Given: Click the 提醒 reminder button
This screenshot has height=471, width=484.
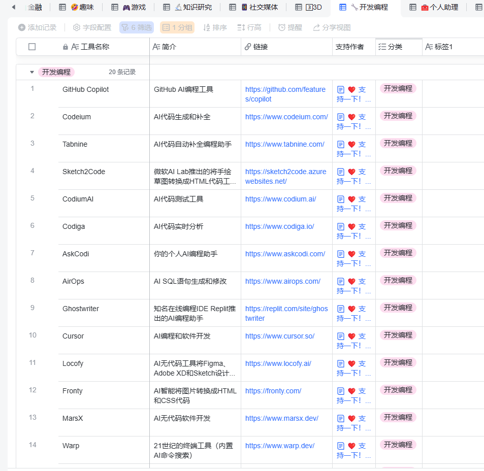Looking at the screenshot, I should pos(290,27).
